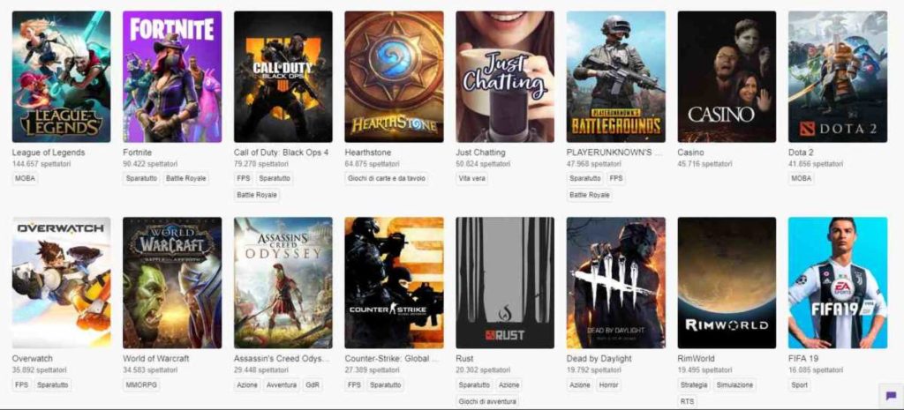This screenshot has height=410, width=904.
Task: Click the Counter-Strike: Global title link
Action: pyautogui.click(x=392, y=358)
